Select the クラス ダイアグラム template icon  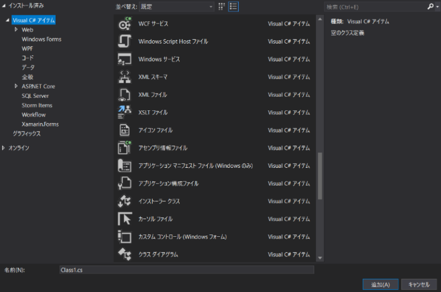125,254
